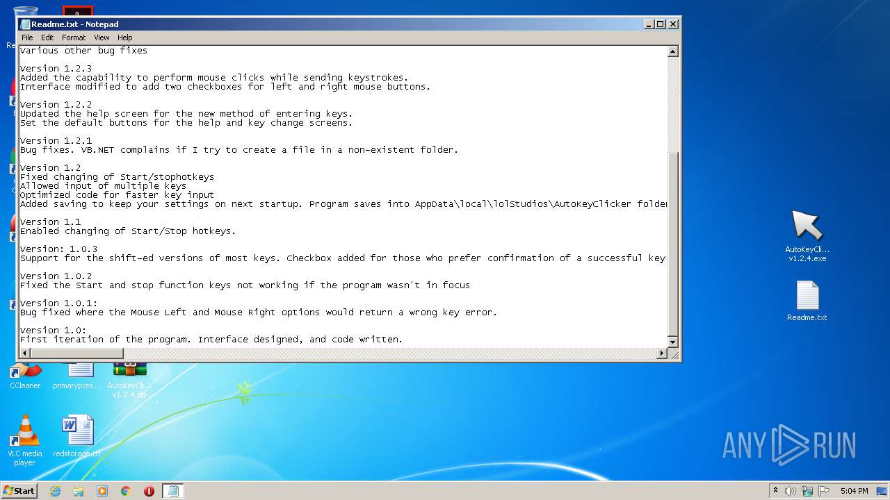Maximize the Notepad window
The image size is (890, 500).
pyautogui.click(x=661, y=24)
